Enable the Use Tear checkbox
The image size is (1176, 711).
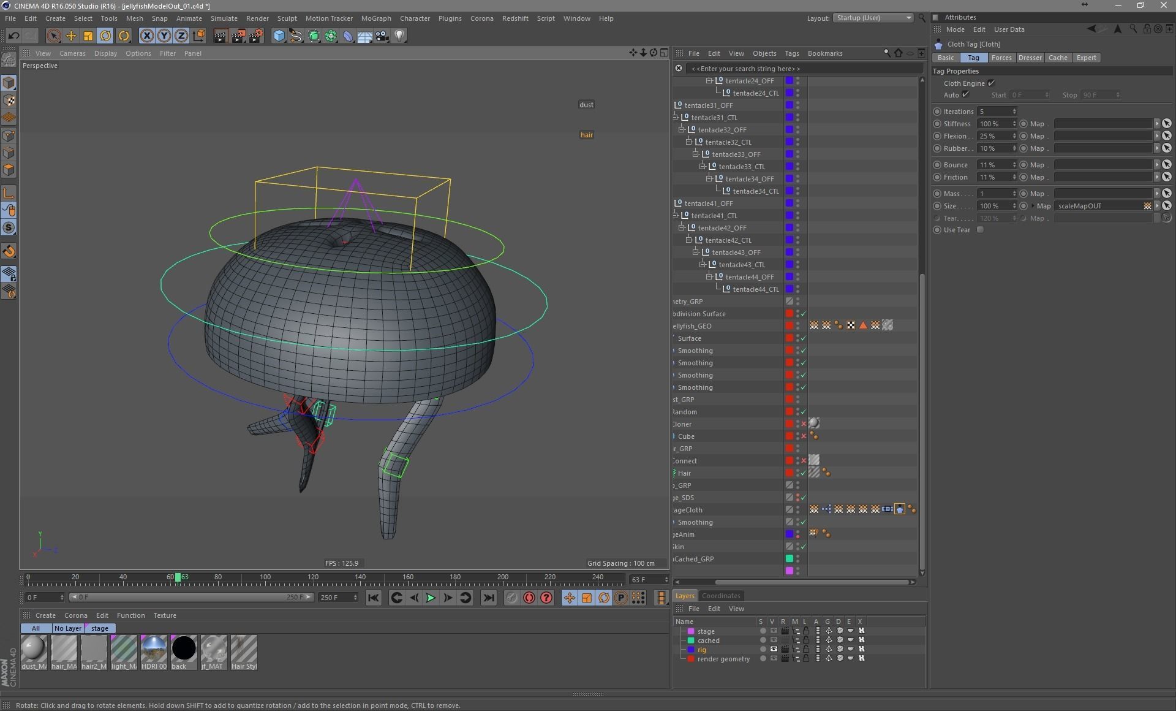[980, 230]
